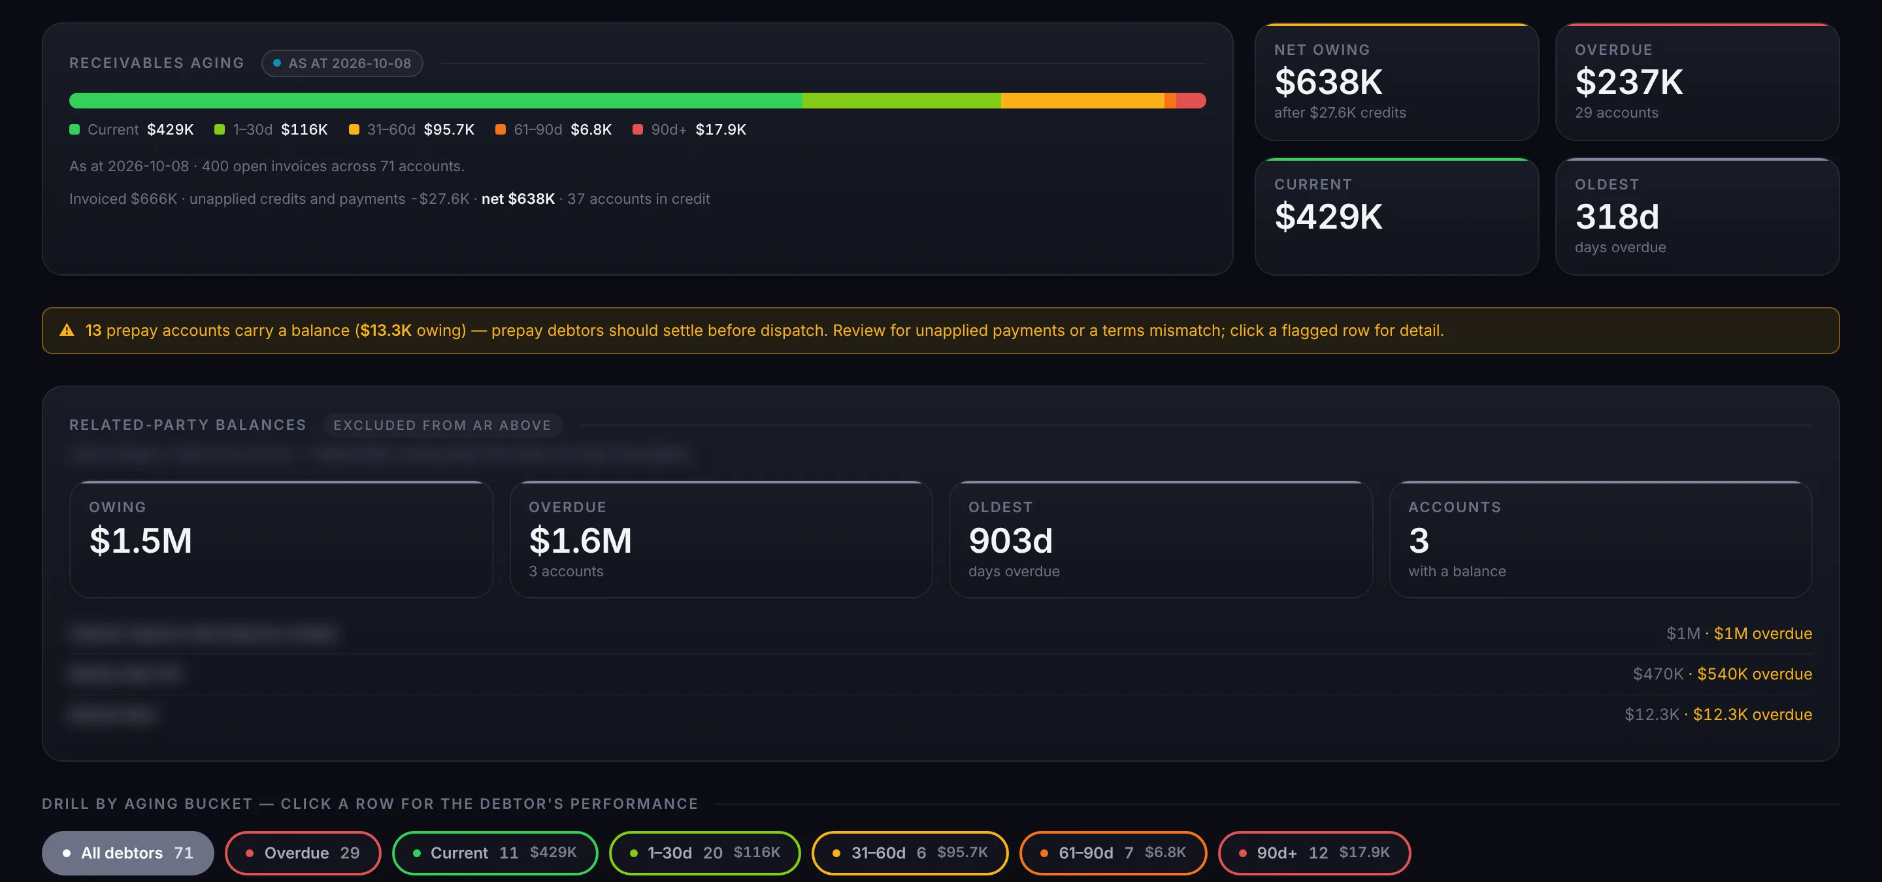Click the 'net $638K' text in summary line
Viewport: 1882px width, 882px height.
[518, 199]
